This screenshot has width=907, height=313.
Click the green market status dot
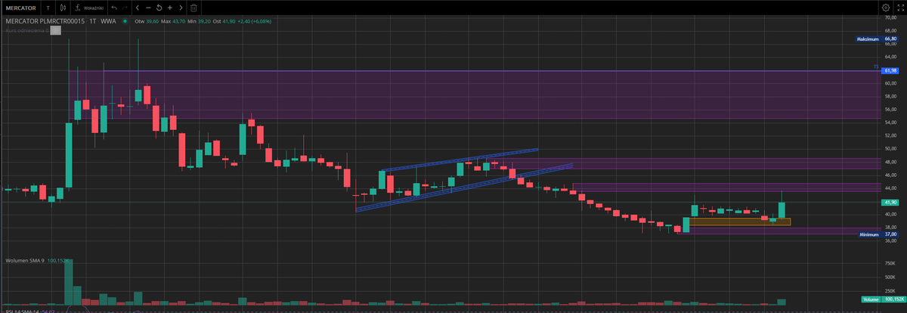pos(124,21)
